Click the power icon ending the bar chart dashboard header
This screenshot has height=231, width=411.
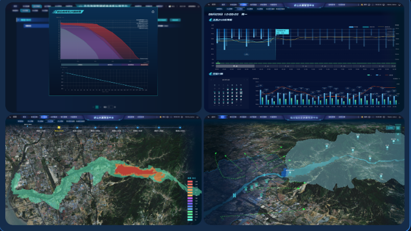[x=399, y=5]
